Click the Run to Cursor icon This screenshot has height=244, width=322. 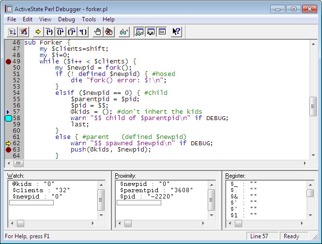coord(83,32)
